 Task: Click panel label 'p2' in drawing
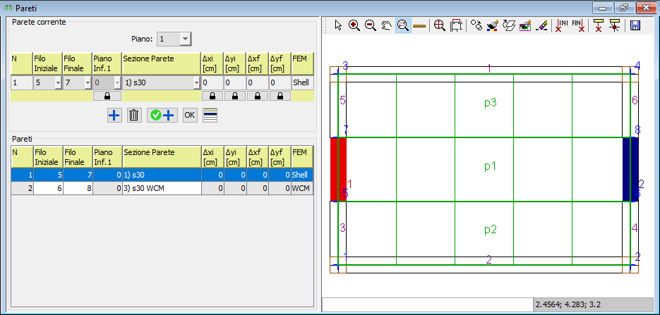click(491, 229)
